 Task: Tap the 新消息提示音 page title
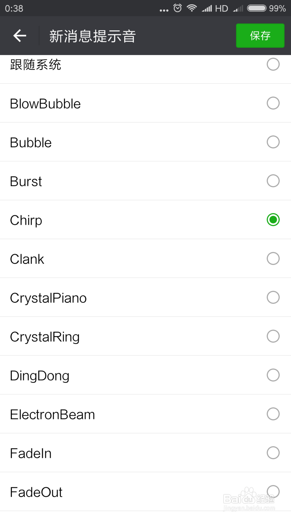point(93,36)
